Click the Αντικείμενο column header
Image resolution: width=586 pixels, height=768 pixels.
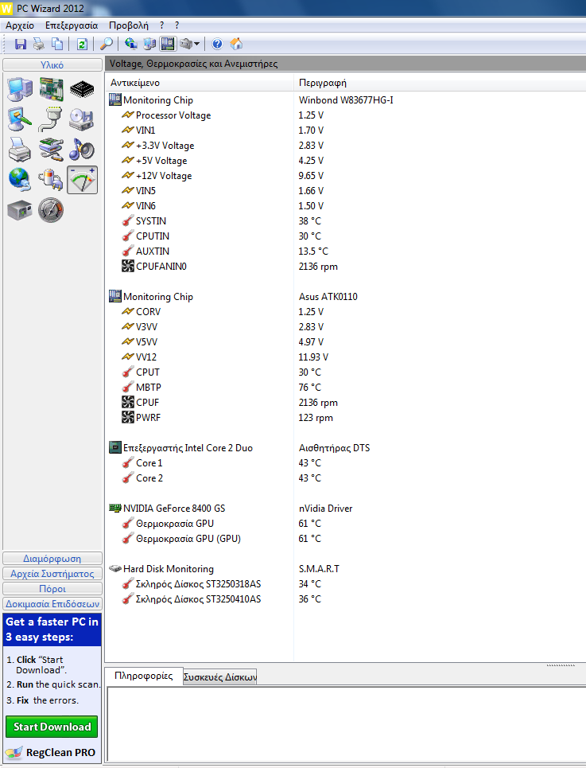(199, 83)
